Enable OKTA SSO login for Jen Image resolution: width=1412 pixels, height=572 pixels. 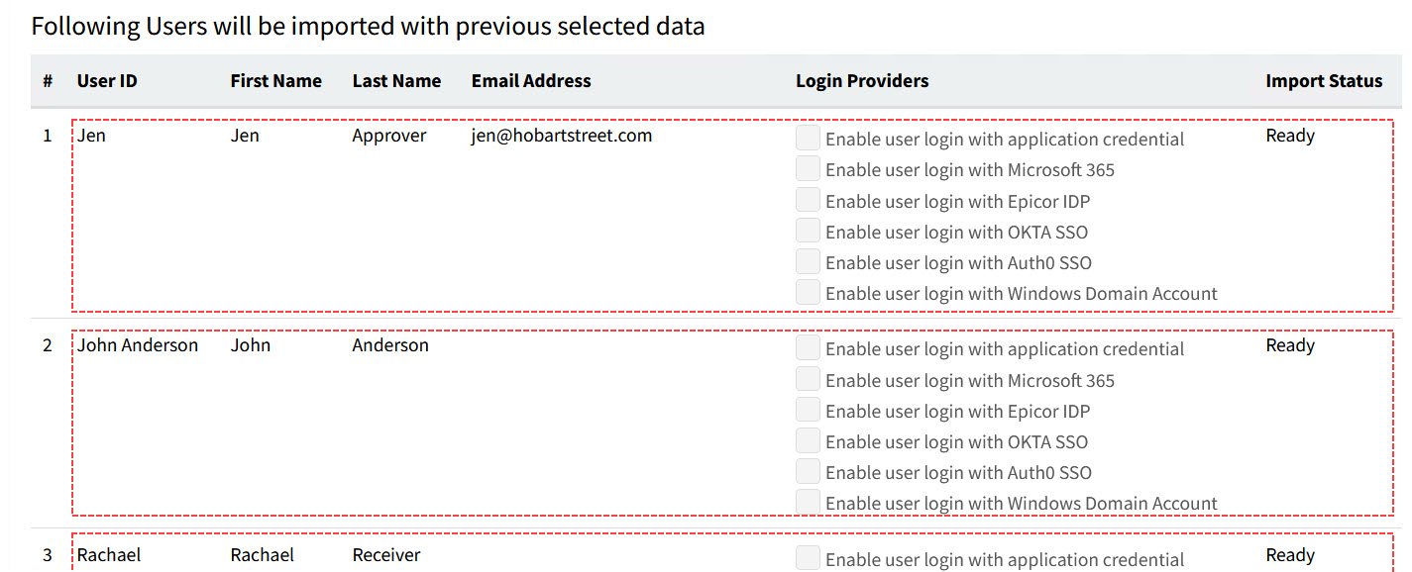[x=808, y=231]
